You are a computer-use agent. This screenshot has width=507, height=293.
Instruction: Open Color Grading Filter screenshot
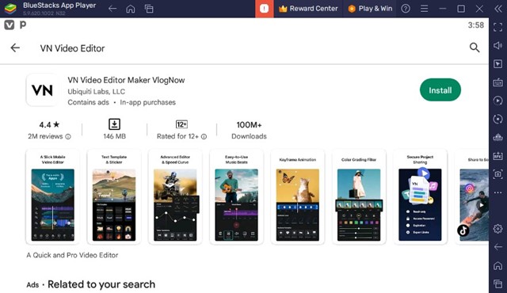tap(359, 196)
